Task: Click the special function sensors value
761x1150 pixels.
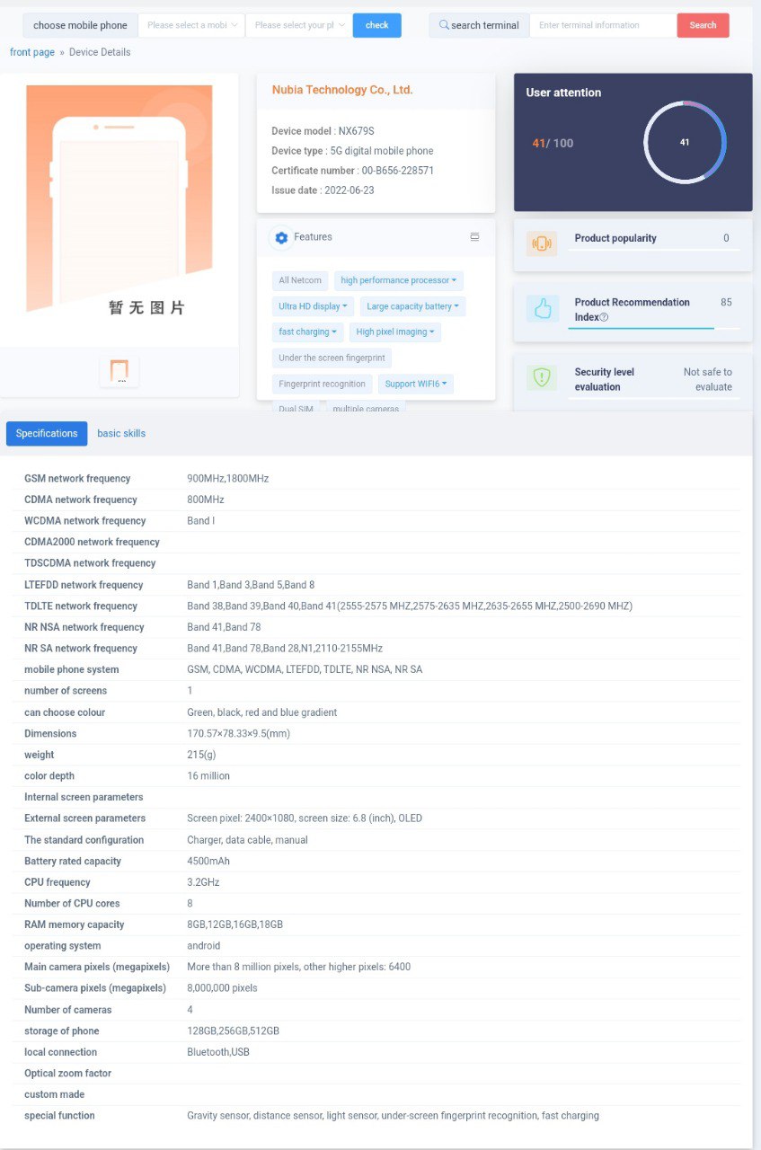Action: [x=393, y=1116]
